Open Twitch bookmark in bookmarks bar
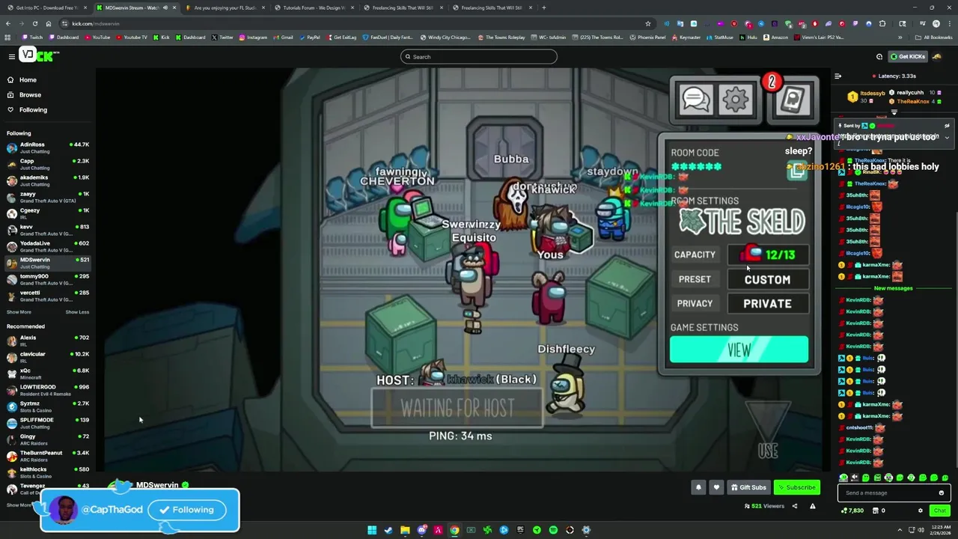The image size is (958, 539). (x=33, y=37)
